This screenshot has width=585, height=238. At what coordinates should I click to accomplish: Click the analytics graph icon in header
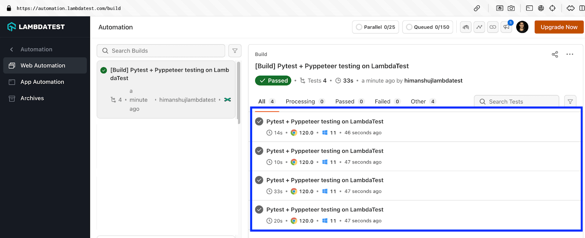point(479,27)
